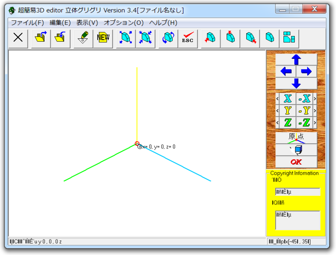Rotate with the -Z button in the panel
Screen dimensions: 336x255
pyautogui.click(x=304, y=123)
